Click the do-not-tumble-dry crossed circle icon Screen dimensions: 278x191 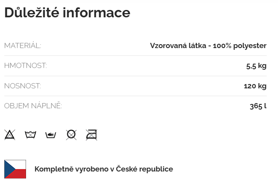click(x=71, y=135)
